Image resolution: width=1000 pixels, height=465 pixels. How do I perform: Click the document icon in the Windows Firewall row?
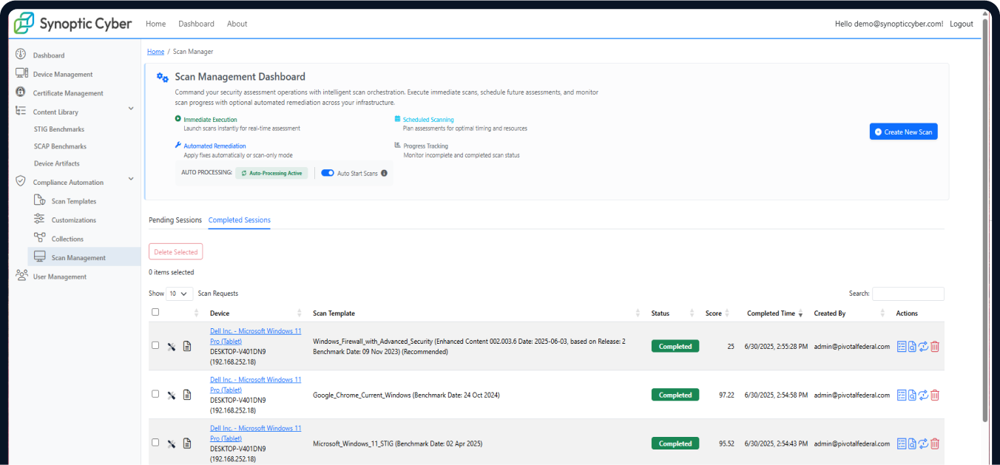coord(187,347)
